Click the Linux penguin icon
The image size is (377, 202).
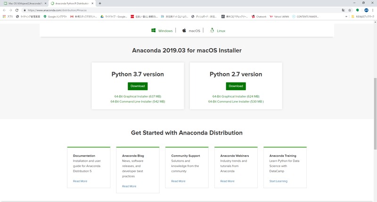tap(212, 30)
